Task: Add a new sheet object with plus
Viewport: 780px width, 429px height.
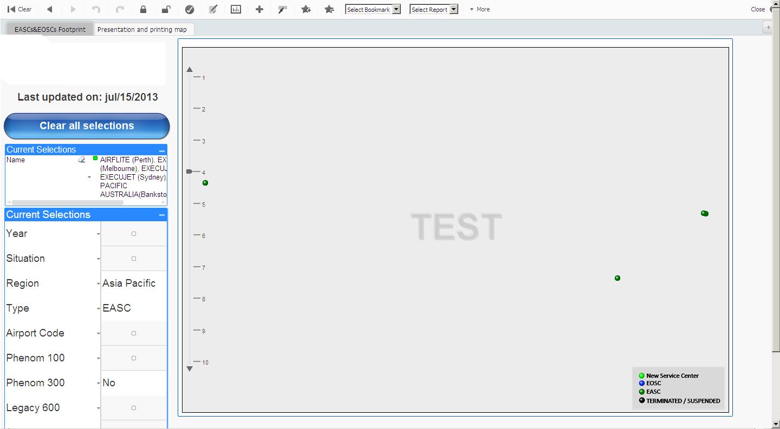Action: [x=259, y=9]
